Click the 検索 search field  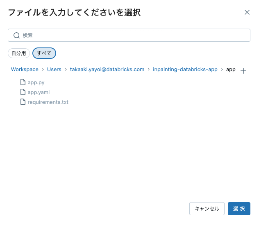pos(129,35)
